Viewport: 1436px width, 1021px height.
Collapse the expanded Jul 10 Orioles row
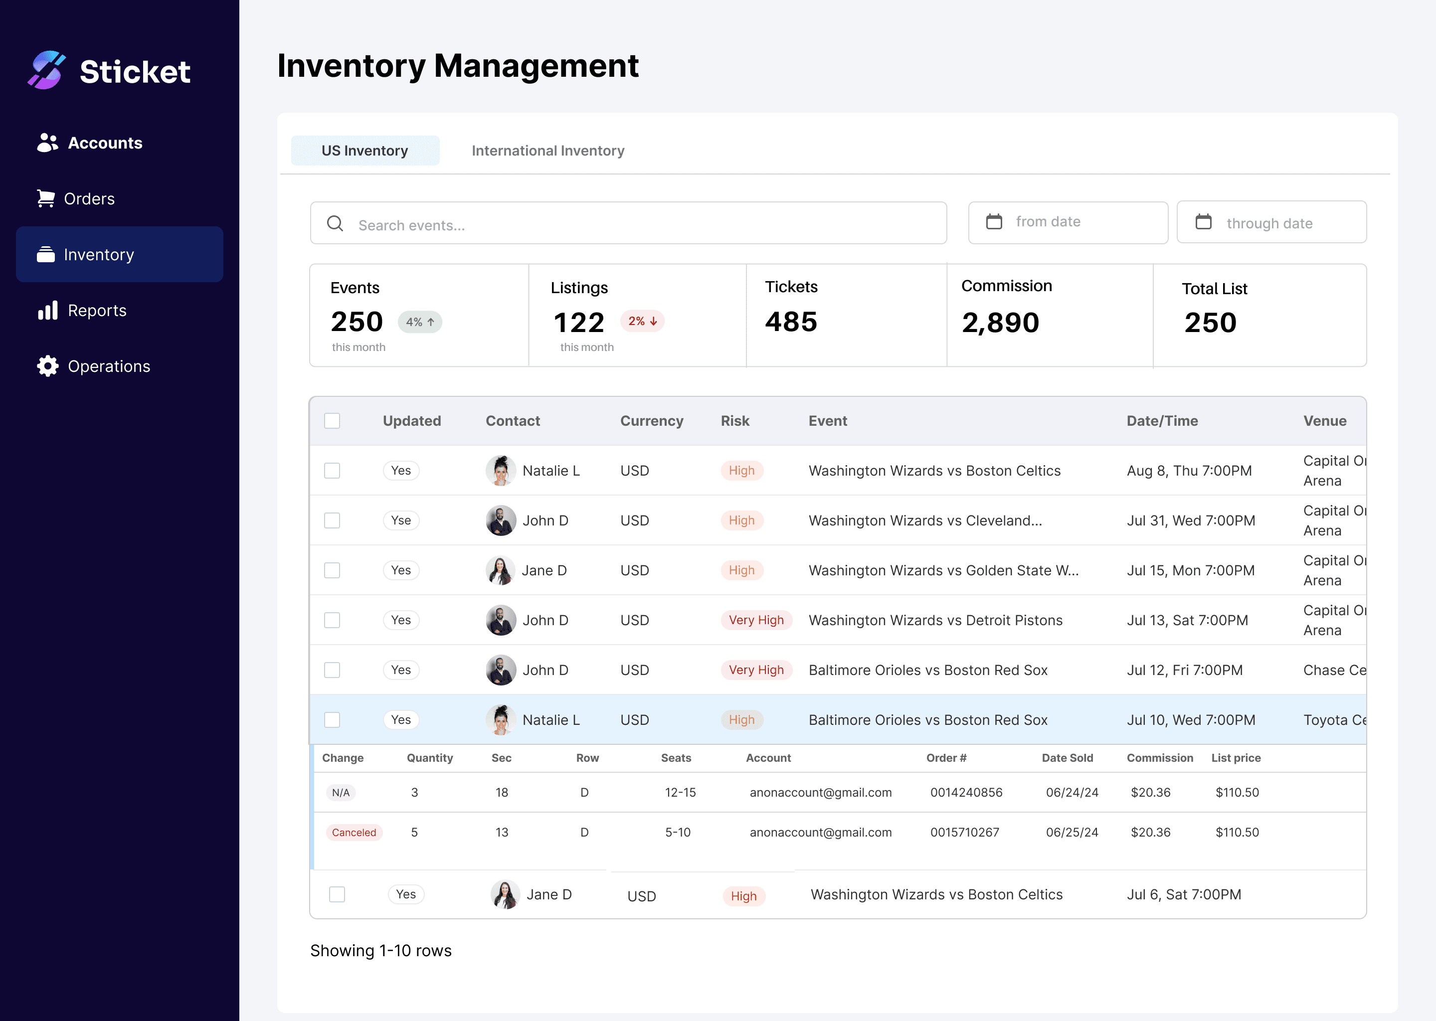pos(927,720)
